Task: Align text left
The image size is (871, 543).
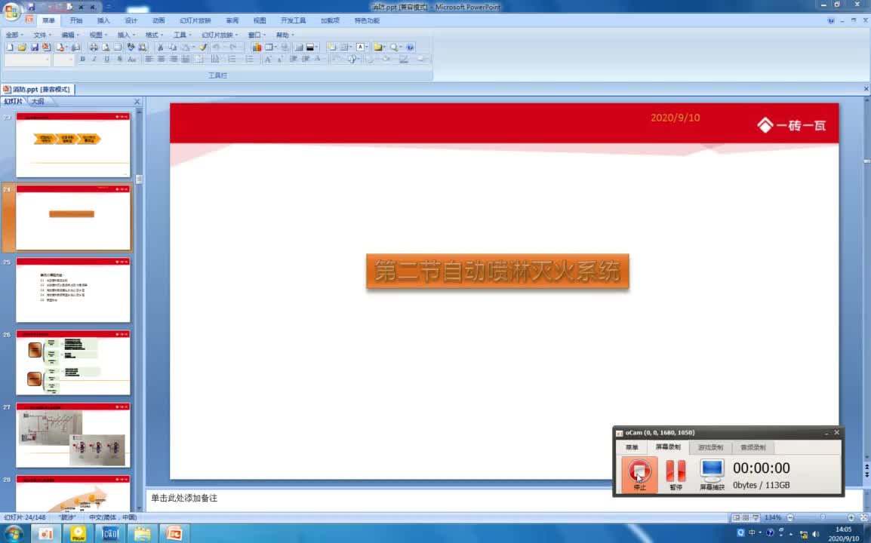Action: pos(149,59)
